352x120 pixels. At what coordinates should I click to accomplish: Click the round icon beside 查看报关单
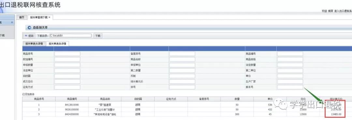pyautogui.click(x=29, y=28)
